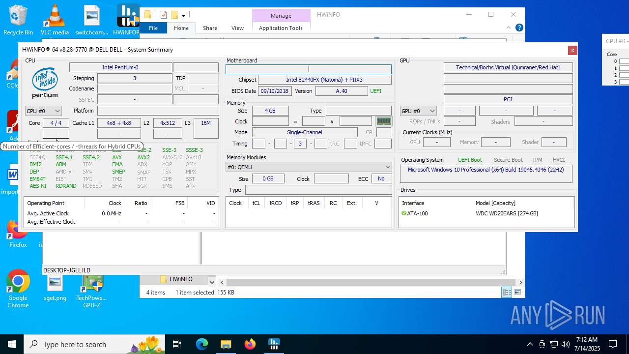Maximize the Explorer HWiNFO window

[490, 15]
